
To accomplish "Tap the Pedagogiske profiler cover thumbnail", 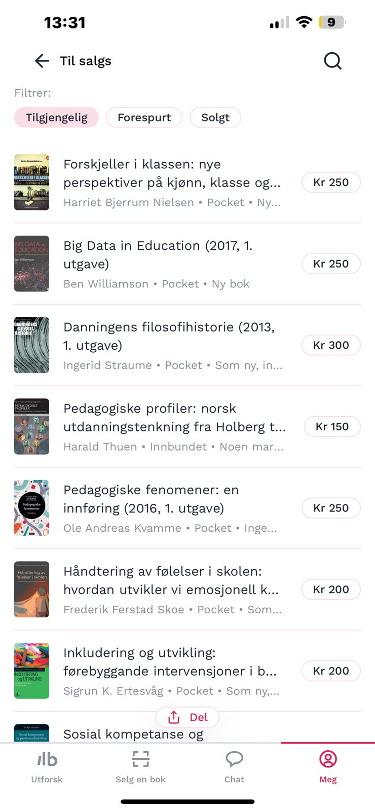I will coord(31,427).
